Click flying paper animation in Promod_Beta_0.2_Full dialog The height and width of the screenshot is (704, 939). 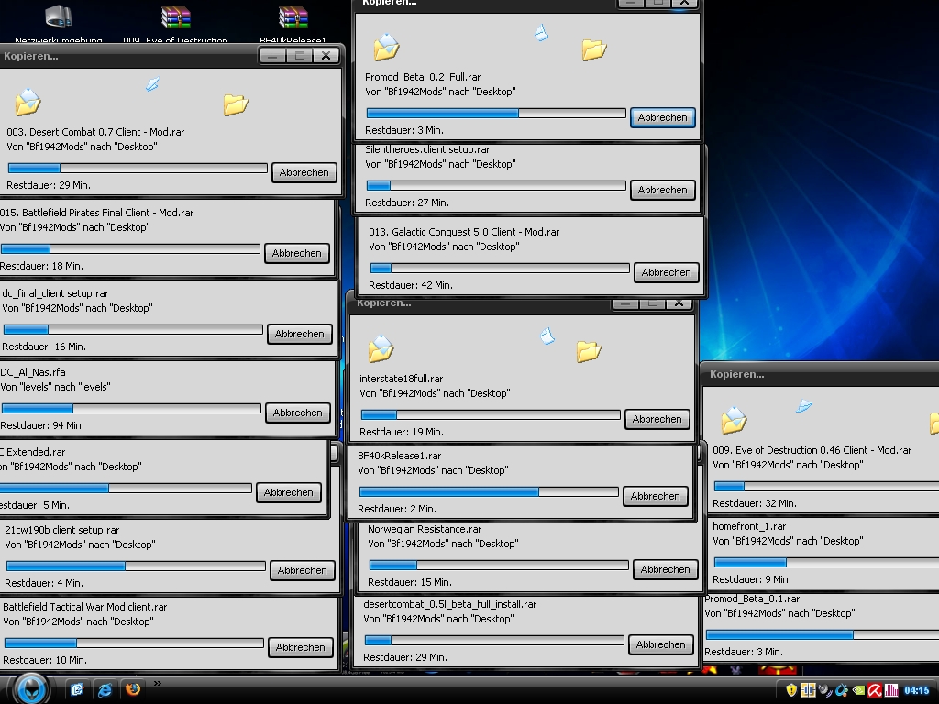click(x=541, y=32)
